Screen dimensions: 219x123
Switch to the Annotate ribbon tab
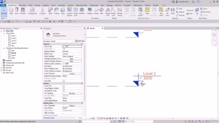[62, 5]
